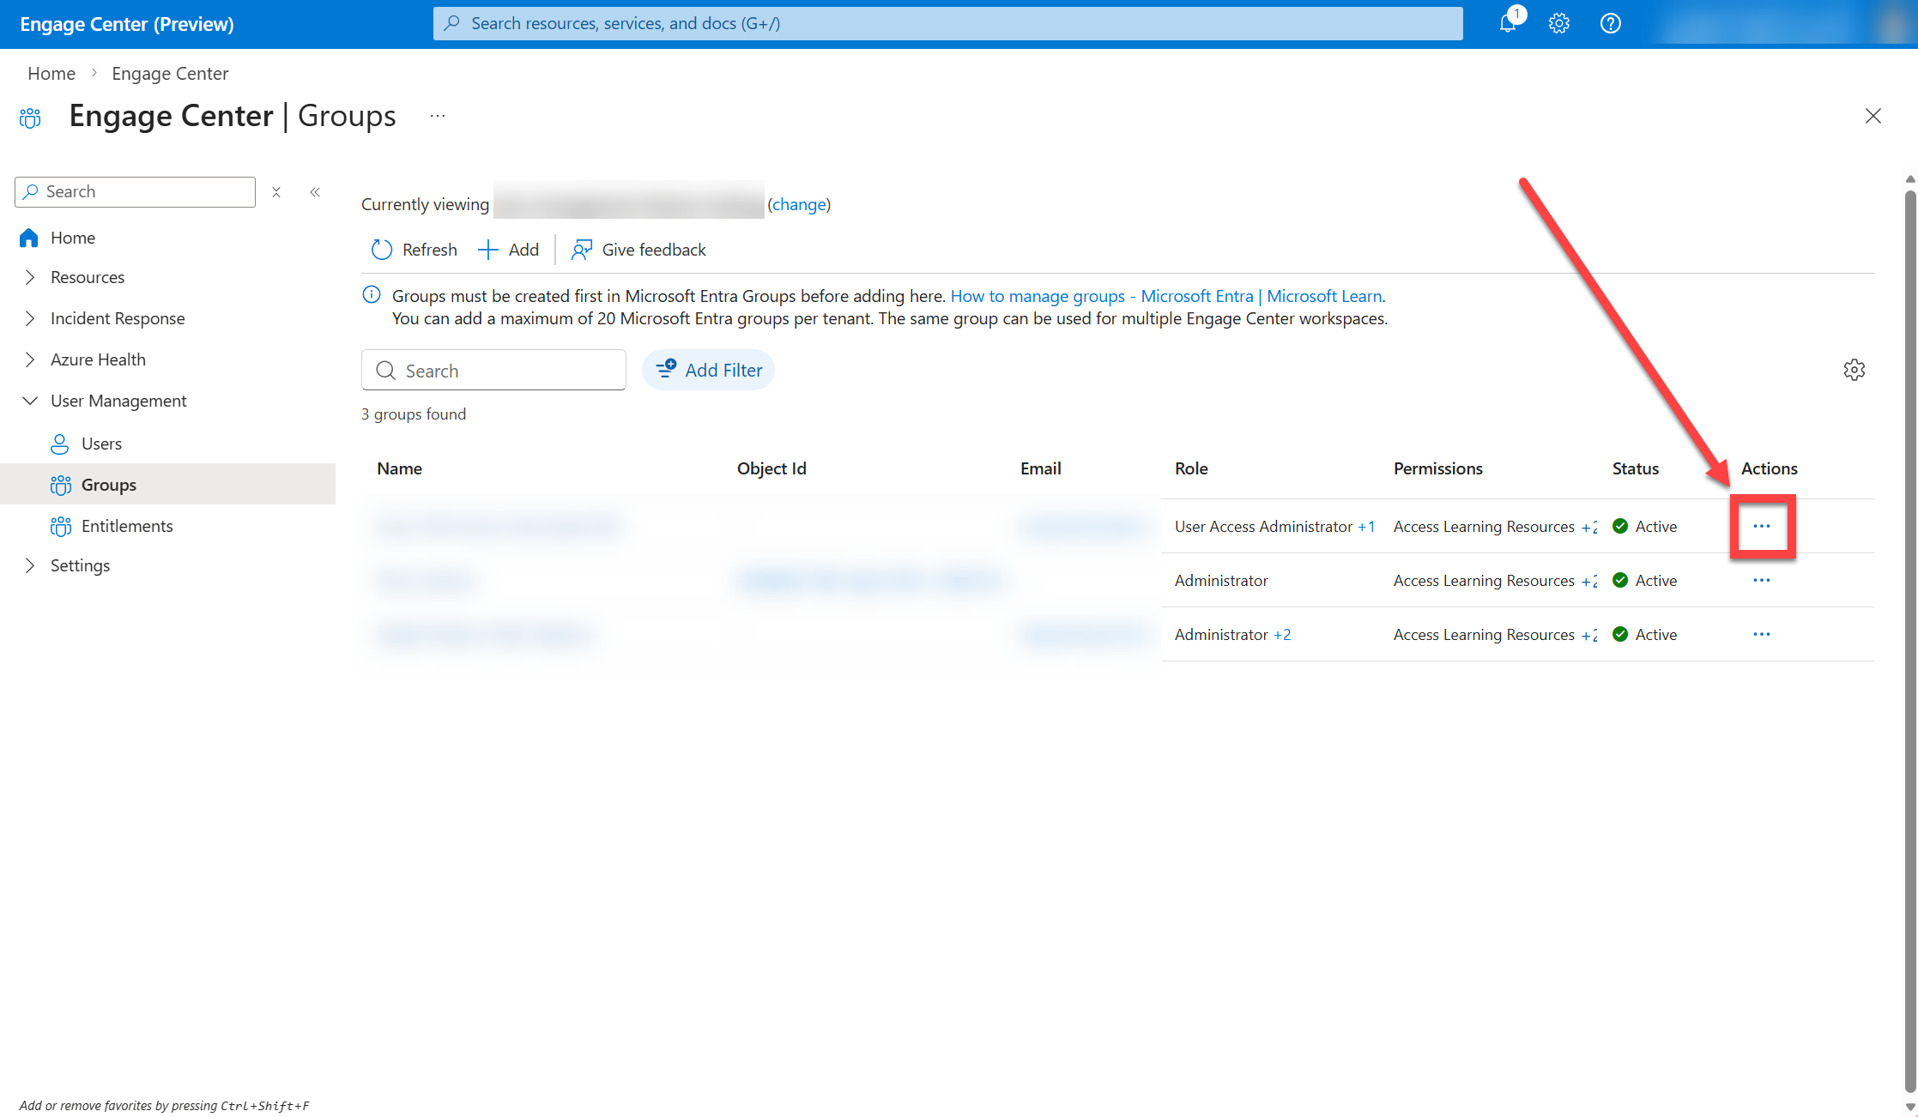Click the scrollbar down arrow at bottom right
The width and height of the screenshot is (1918, 1117).
[1910, 1108]
